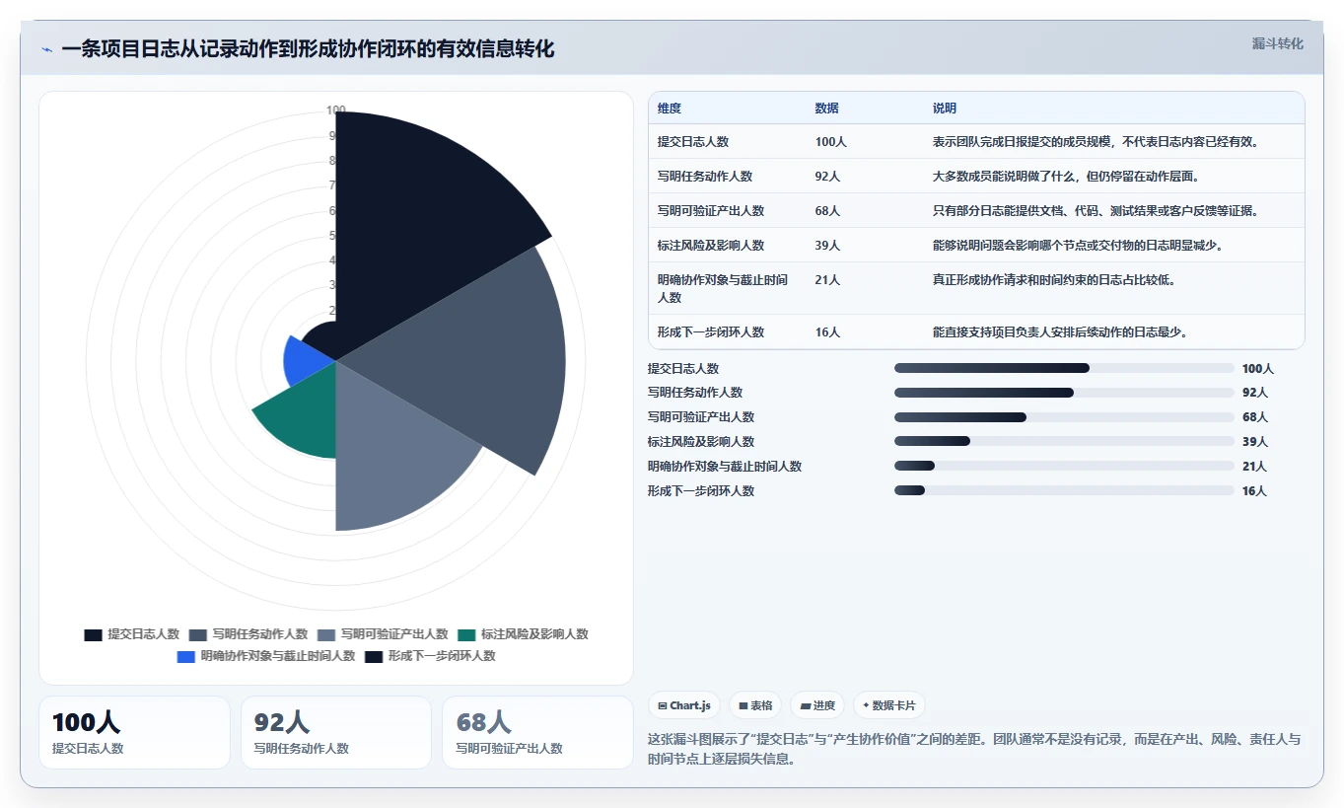Click the 形成下一步闭环人数 progress bar
This screenshot has height=808, width=1344.
(1064, 490)
